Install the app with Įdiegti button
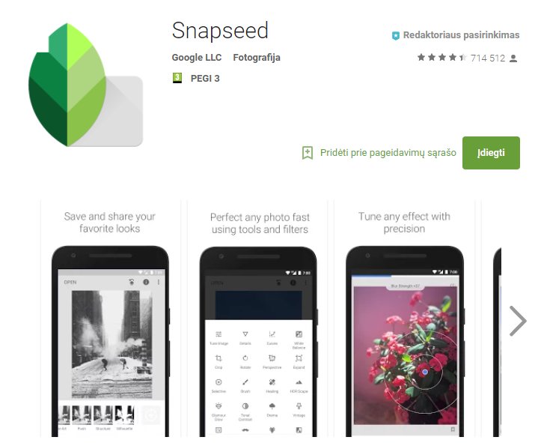 [491, 153]
